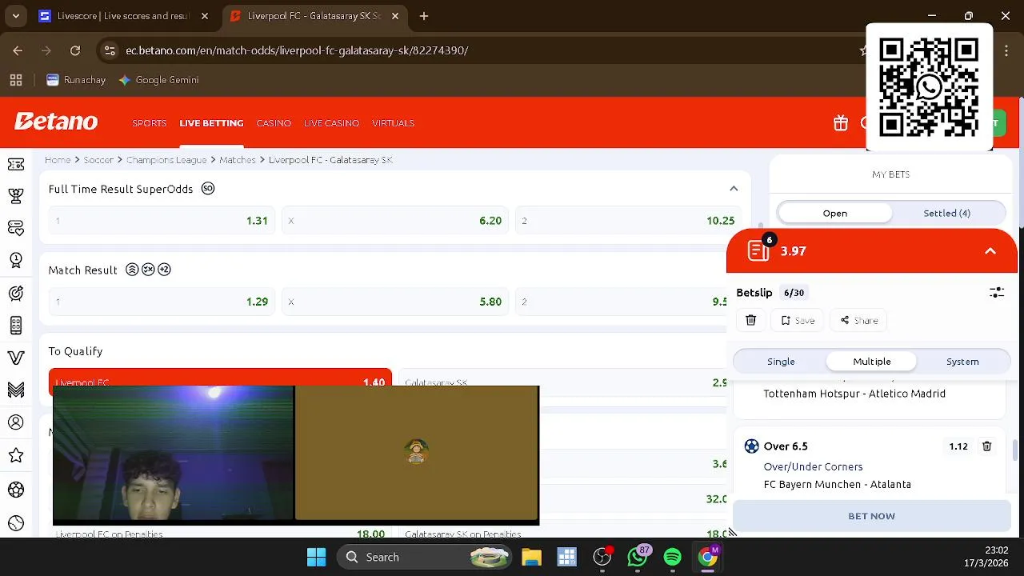Click the Windows Start button
Viewport: 1024px width, 576px height.
click(x=316, y=557)
